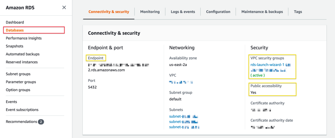Screen dimensions: 335x138
Task: Open the second subnet link
Action: click(184, 122)
